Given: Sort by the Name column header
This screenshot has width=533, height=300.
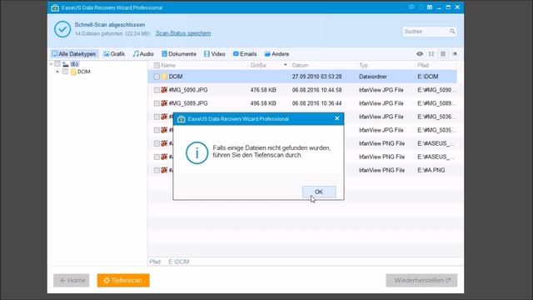Looking at the screenshot, I should pos(168,65).
